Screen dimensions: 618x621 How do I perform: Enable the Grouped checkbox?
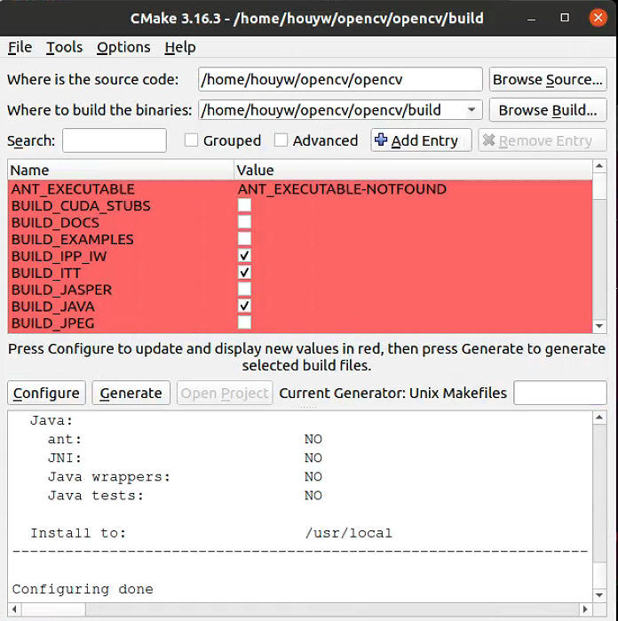point(191,140)
